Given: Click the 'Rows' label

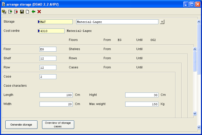Looking at the screenshot, I should [x=73, y=58].
